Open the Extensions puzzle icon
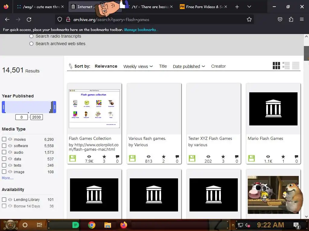The width and height of the screenshot is (309, 231). pos(291,19)
